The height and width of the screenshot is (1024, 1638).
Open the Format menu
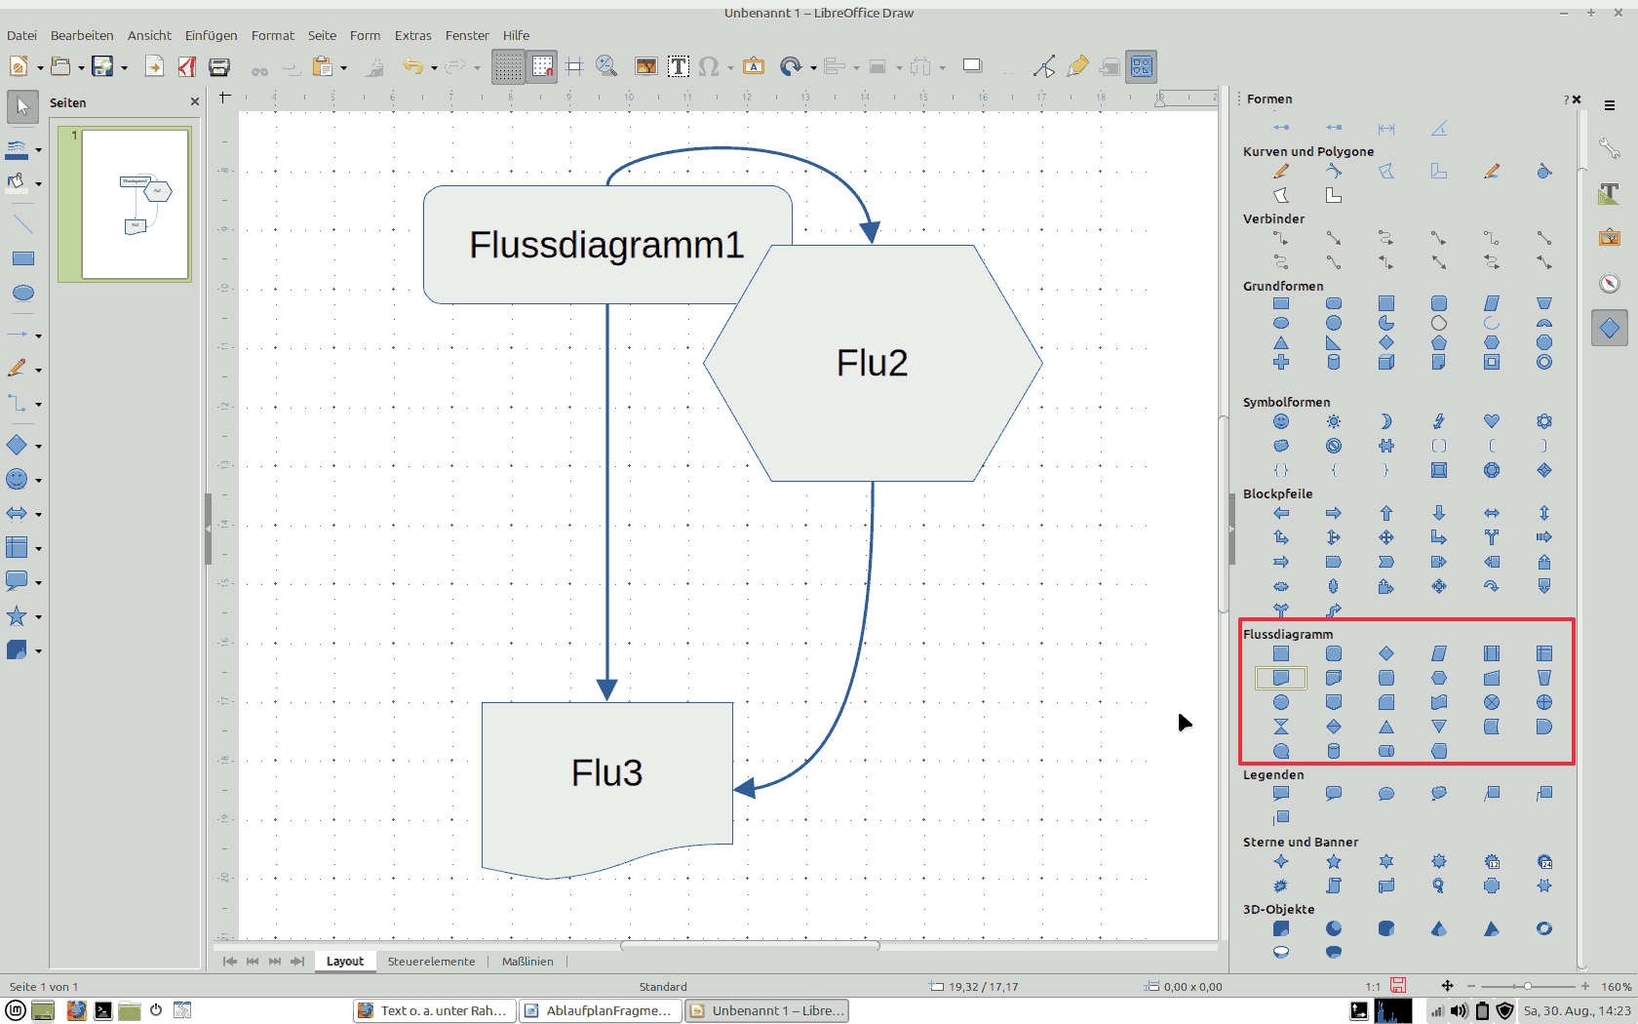point(273,35)
